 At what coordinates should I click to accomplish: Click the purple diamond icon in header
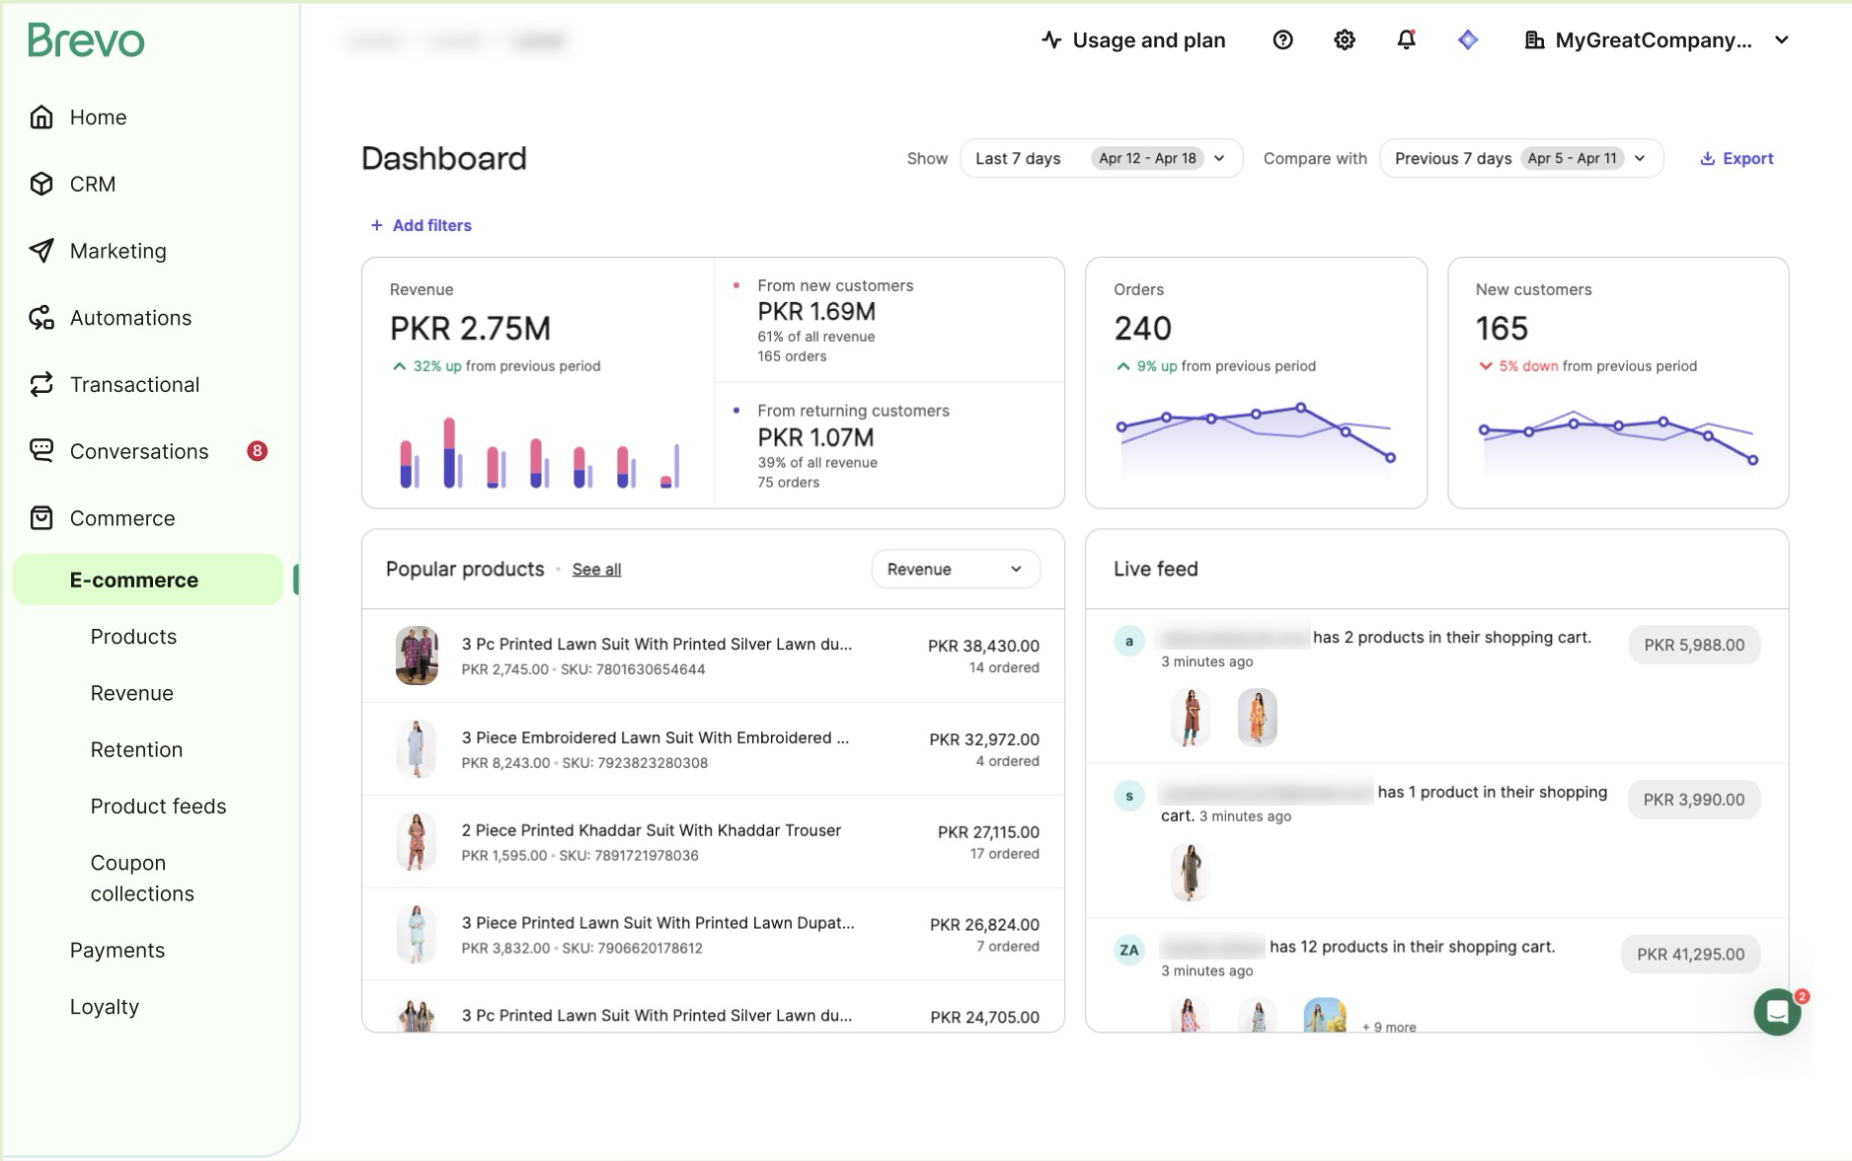[1468, 40]
